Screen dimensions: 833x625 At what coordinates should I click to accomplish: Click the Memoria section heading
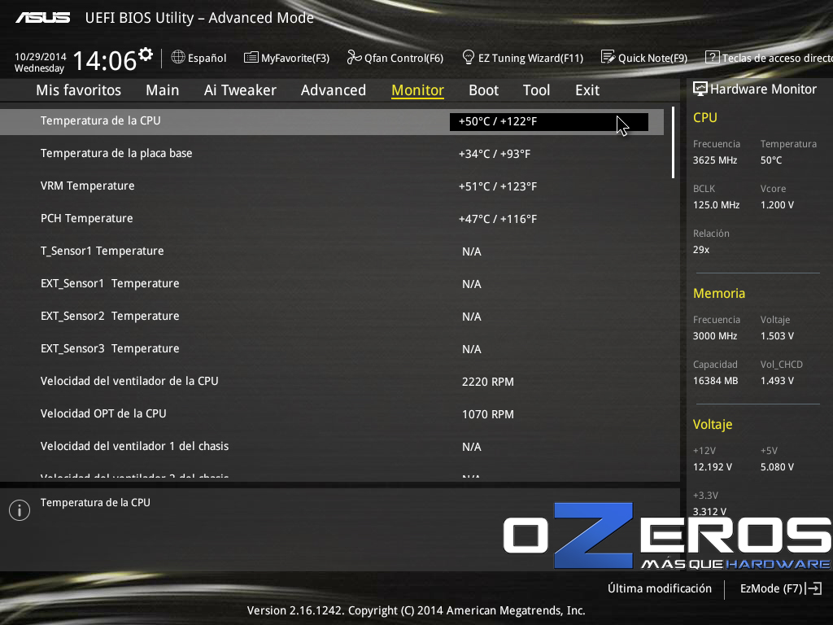(719, 293)
